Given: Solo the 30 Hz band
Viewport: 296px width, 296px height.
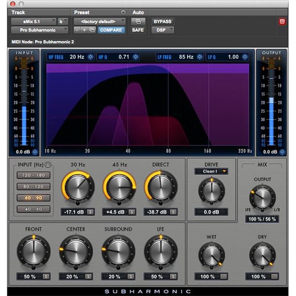Looking at the screenshot, I should click(x=90, y=212).
